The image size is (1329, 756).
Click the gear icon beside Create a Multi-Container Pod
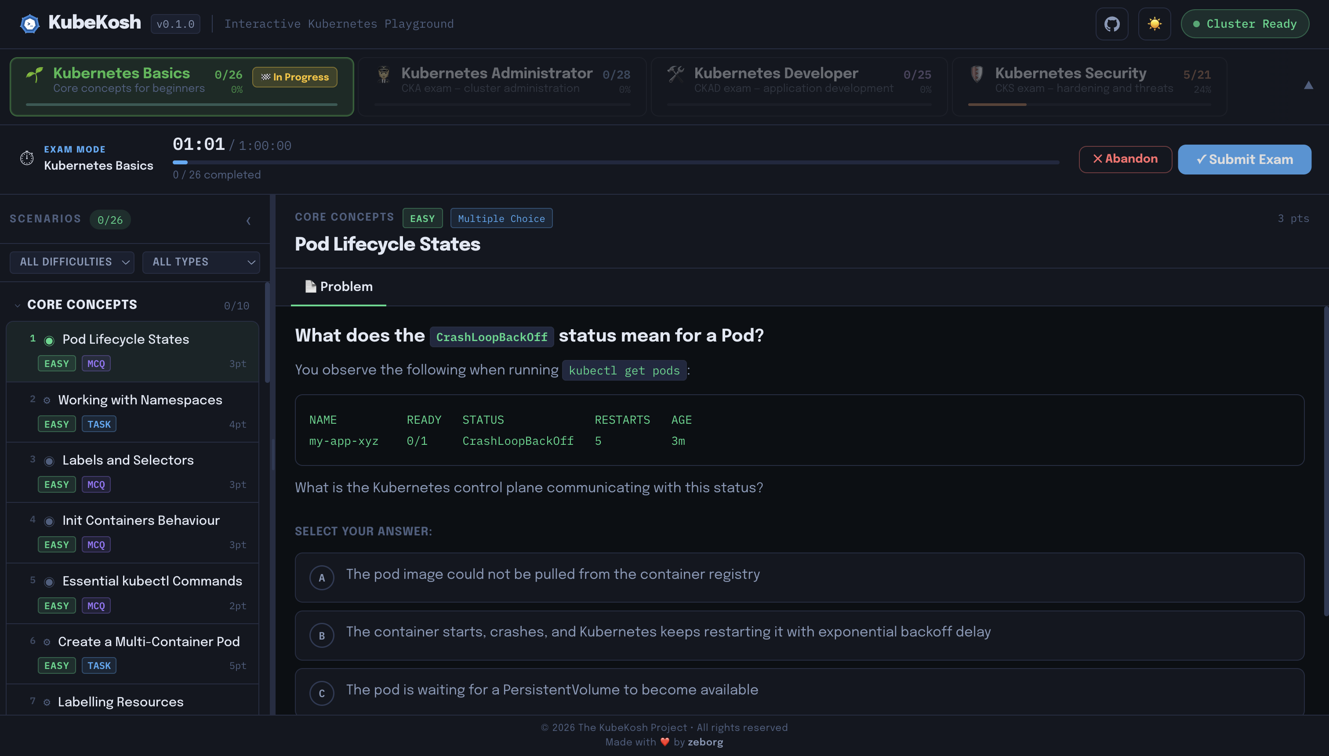[47, 642]
